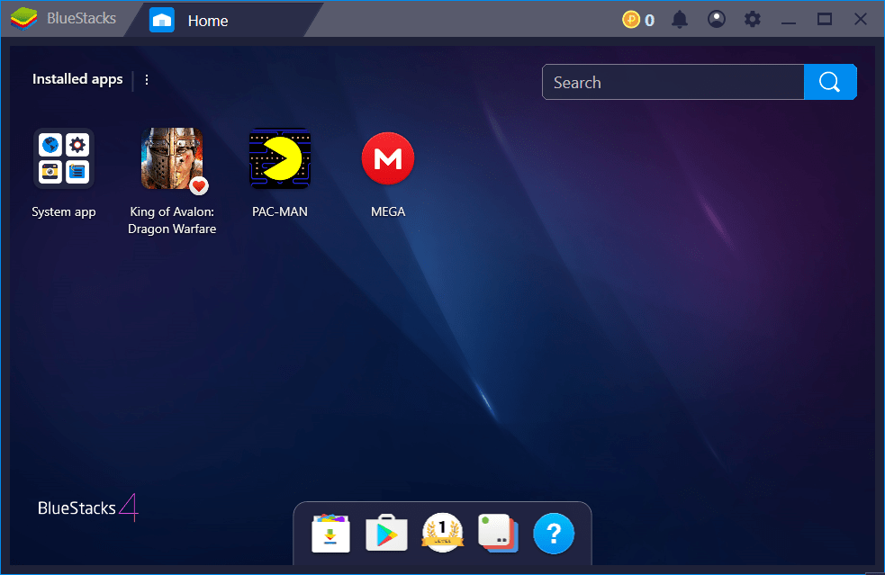Open the System app folder
The image size is (885, 575).
[64, 158]
